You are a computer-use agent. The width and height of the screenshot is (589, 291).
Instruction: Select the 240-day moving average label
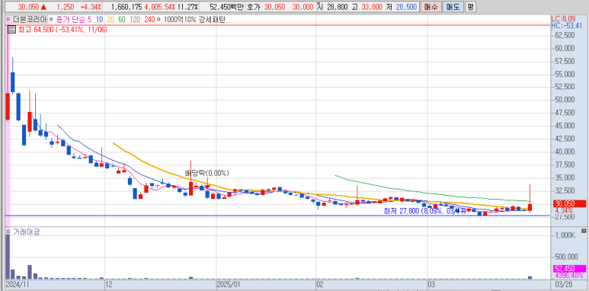pos(149,19)
